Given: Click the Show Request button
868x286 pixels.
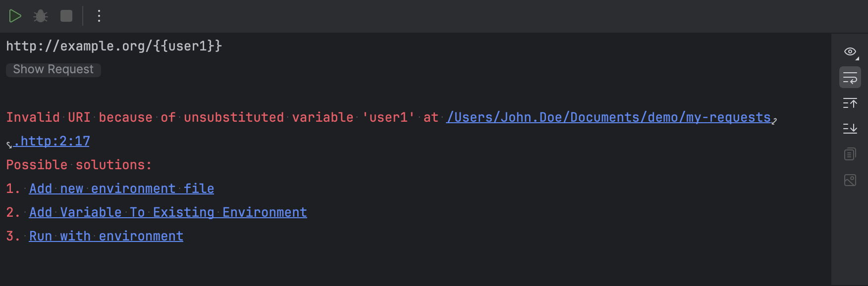Looking at the screenshot, I should [x=53, y=69].
